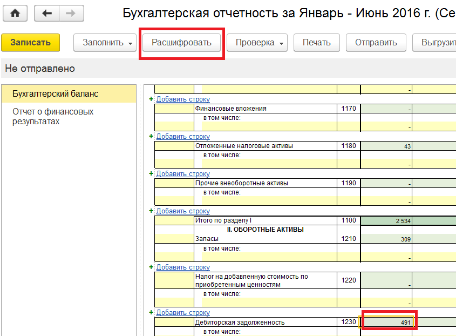Open the Проверка dropdown
456x336 pixels.
tap(257, 43)
